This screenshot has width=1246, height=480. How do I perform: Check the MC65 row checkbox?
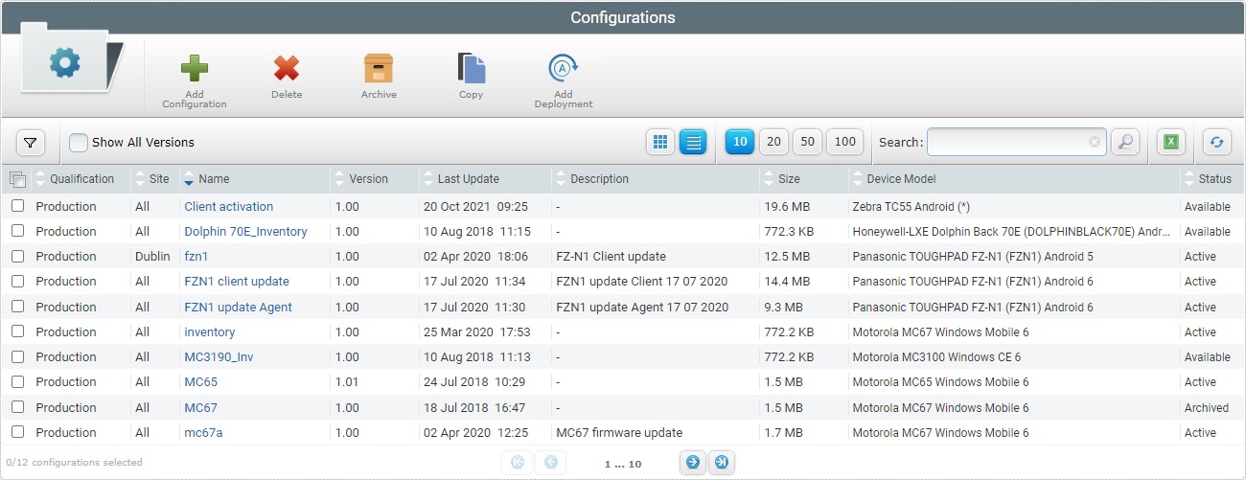pos(17,381)
